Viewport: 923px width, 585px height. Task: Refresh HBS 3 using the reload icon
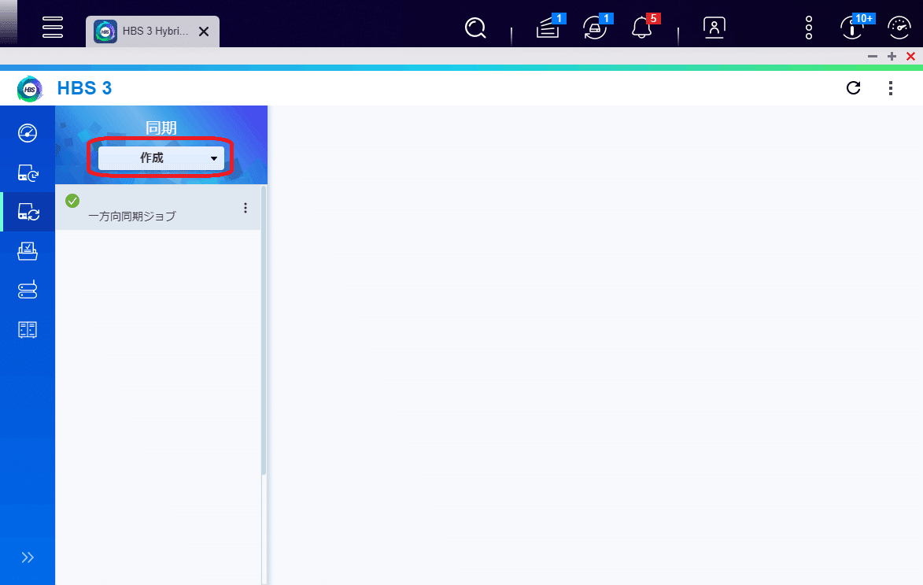click(853, 87)
